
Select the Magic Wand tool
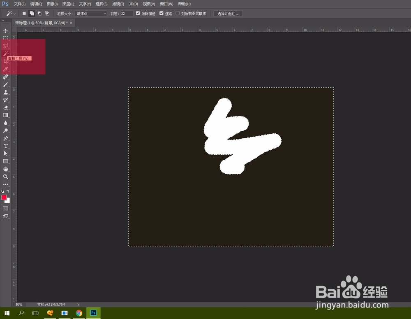point(5,54)
